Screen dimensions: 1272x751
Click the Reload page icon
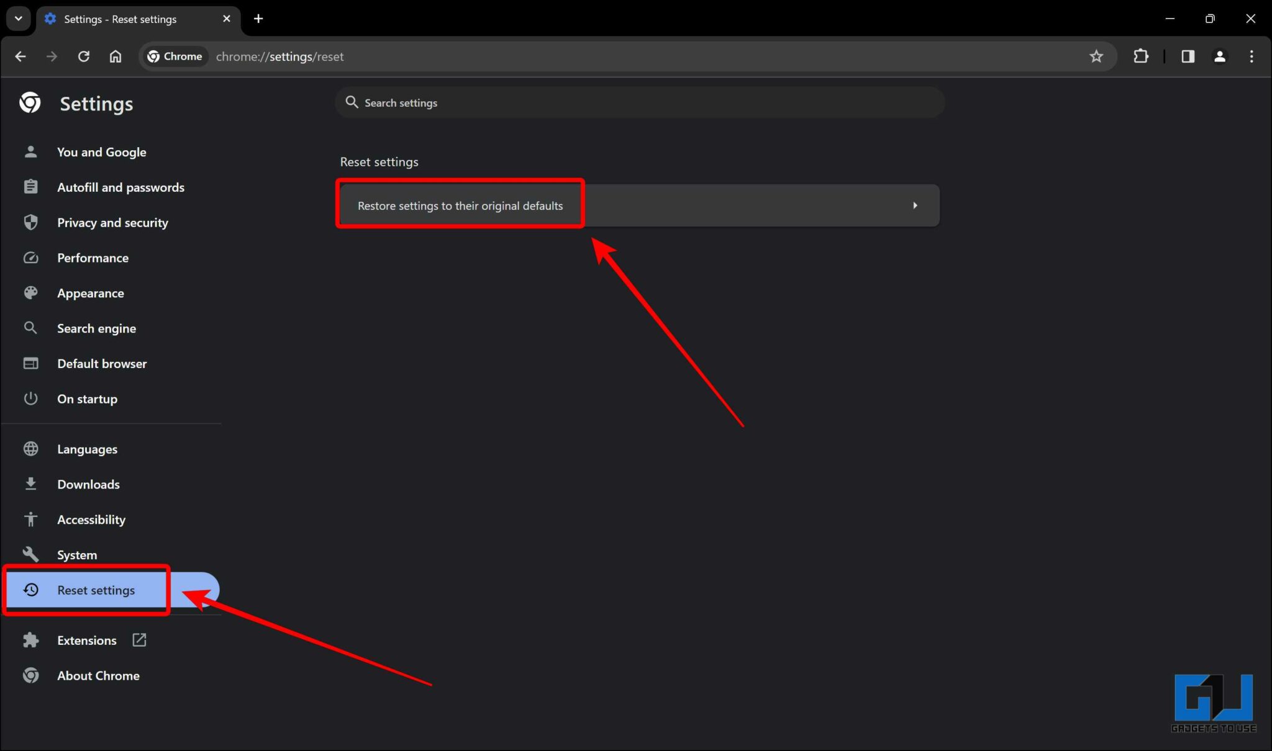[x=83, y=56]
